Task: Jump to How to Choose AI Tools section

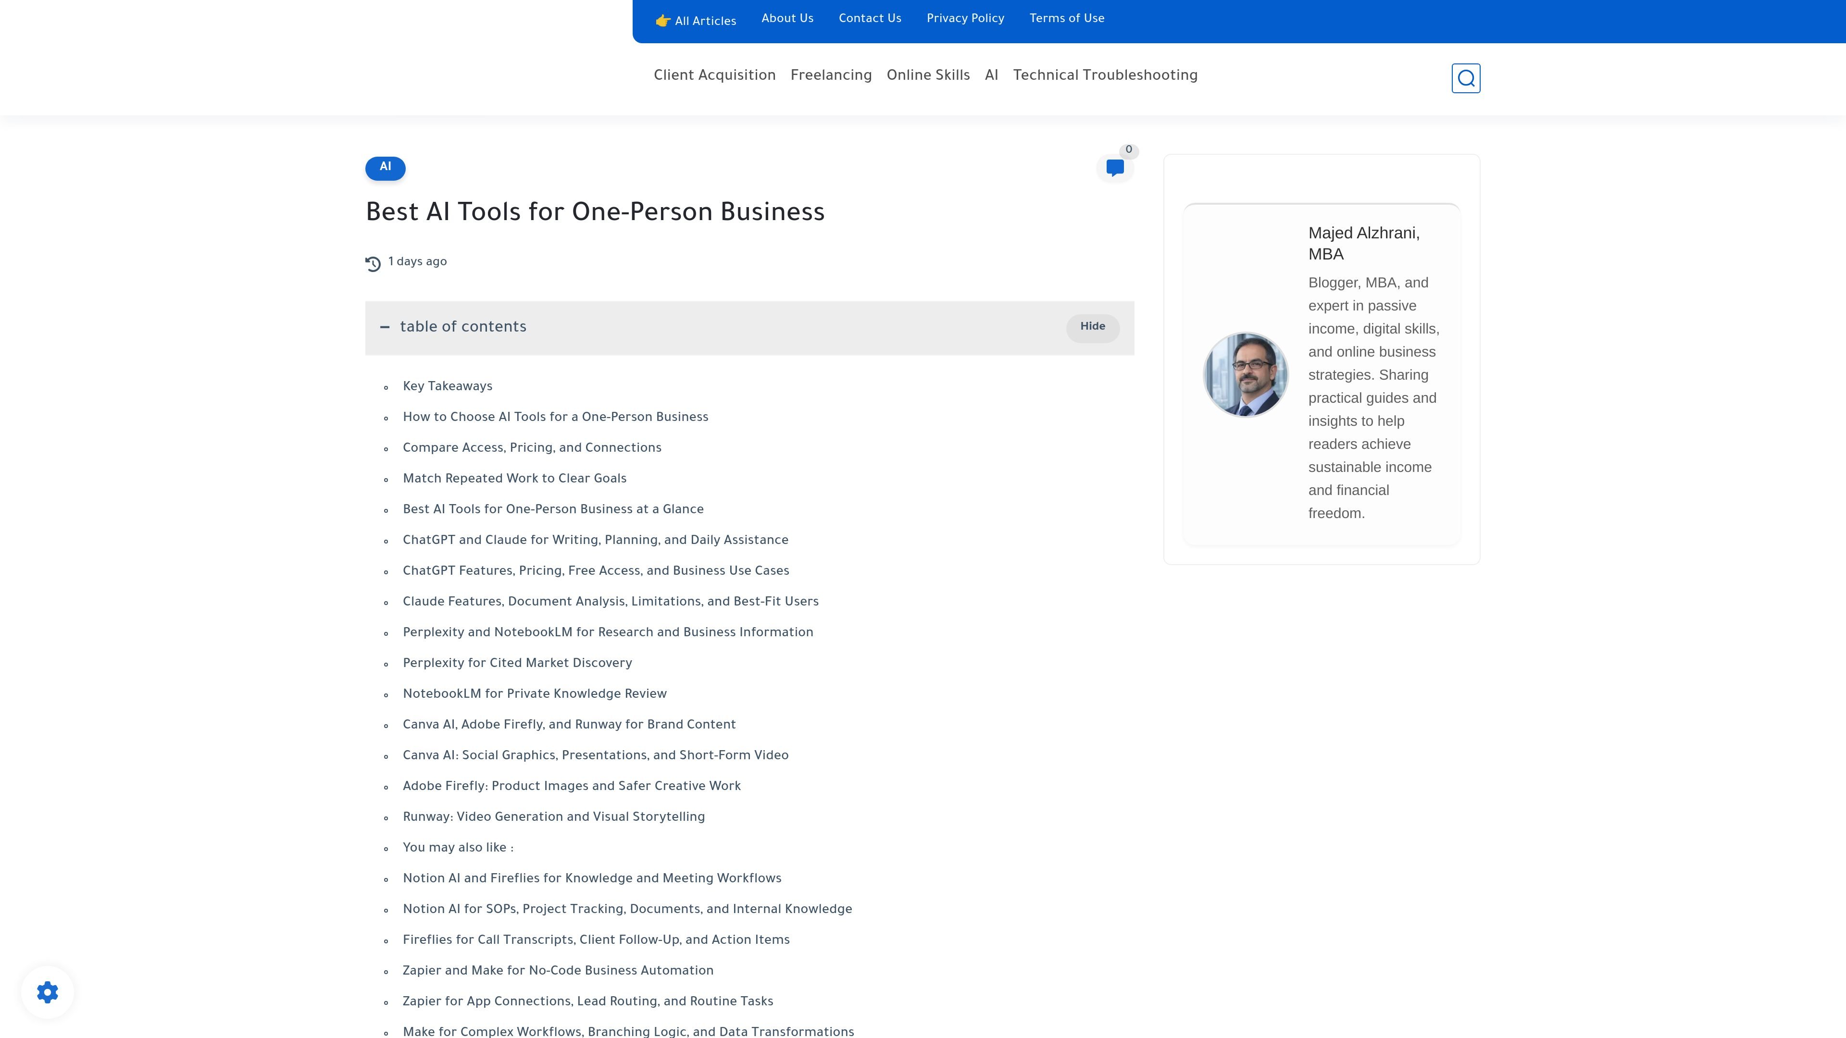Action: coord(555,417)
